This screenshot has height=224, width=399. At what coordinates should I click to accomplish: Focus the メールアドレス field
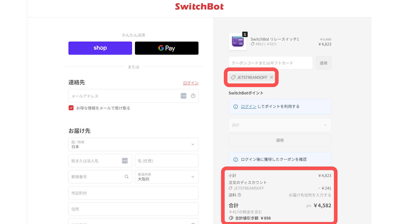133,96
